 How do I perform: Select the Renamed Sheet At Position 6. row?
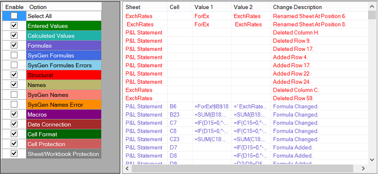pos(245,16)
